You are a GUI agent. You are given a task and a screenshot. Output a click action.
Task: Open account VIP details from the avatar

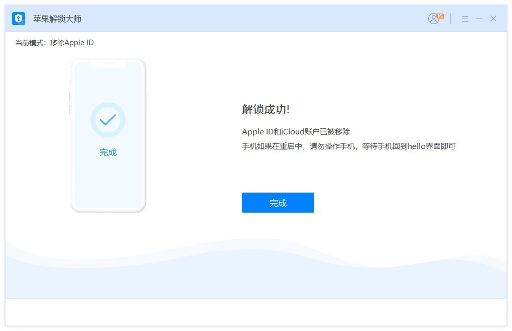tap(433, 18)
